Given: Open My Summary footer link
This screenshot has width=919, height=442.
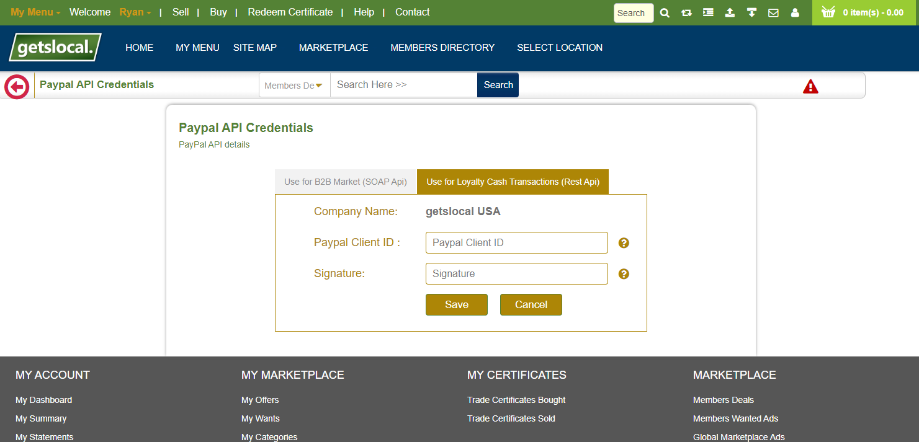Looking at the screenshot, I should coord(41,418).
